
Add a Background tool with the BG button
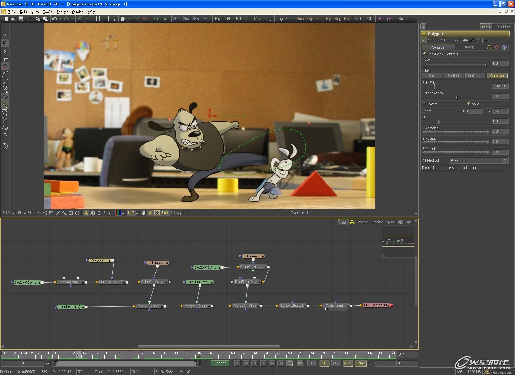[x=156, y=19]
